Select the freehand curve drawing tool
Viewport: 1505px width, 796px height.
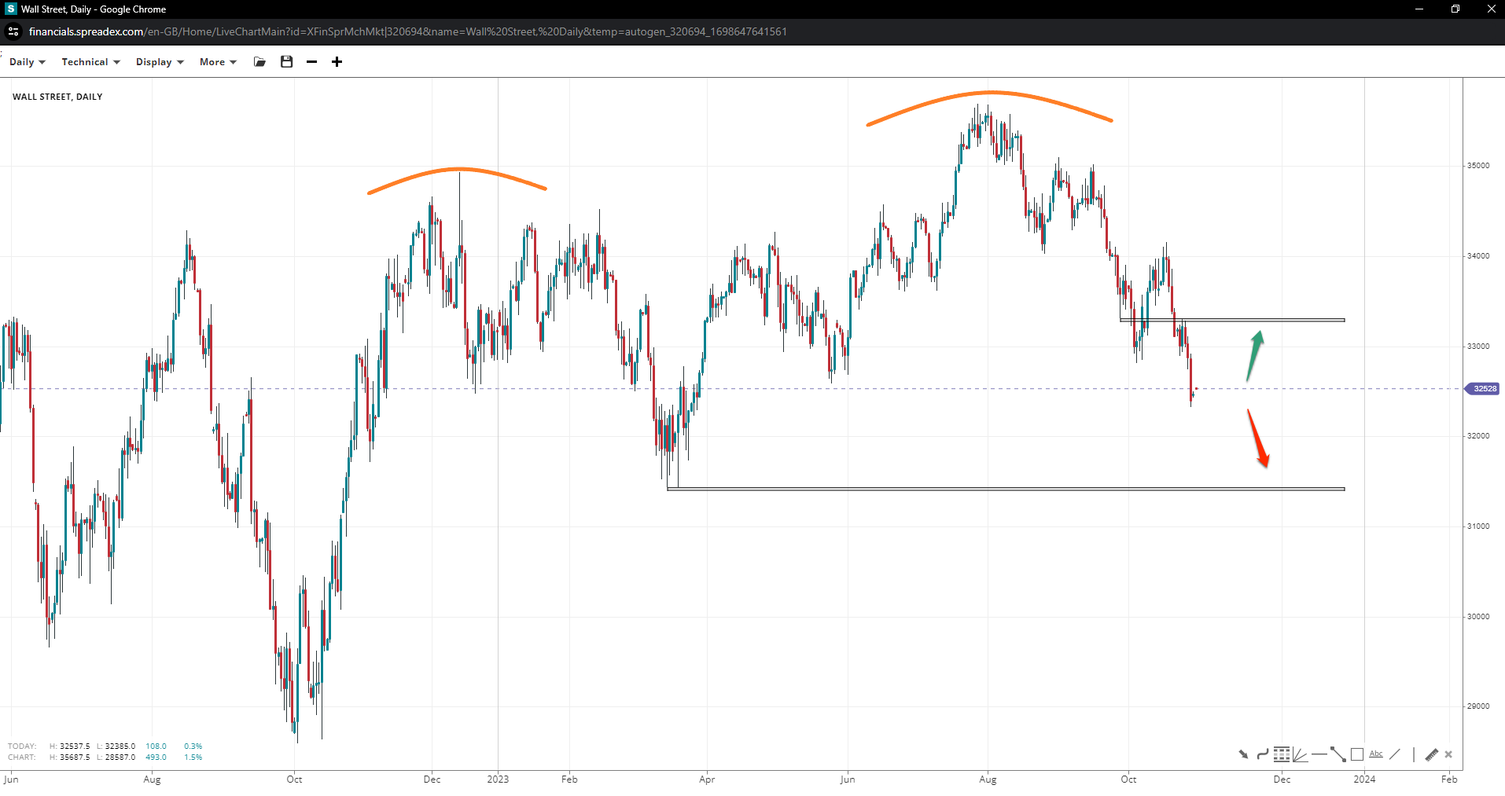point(1262,754)
